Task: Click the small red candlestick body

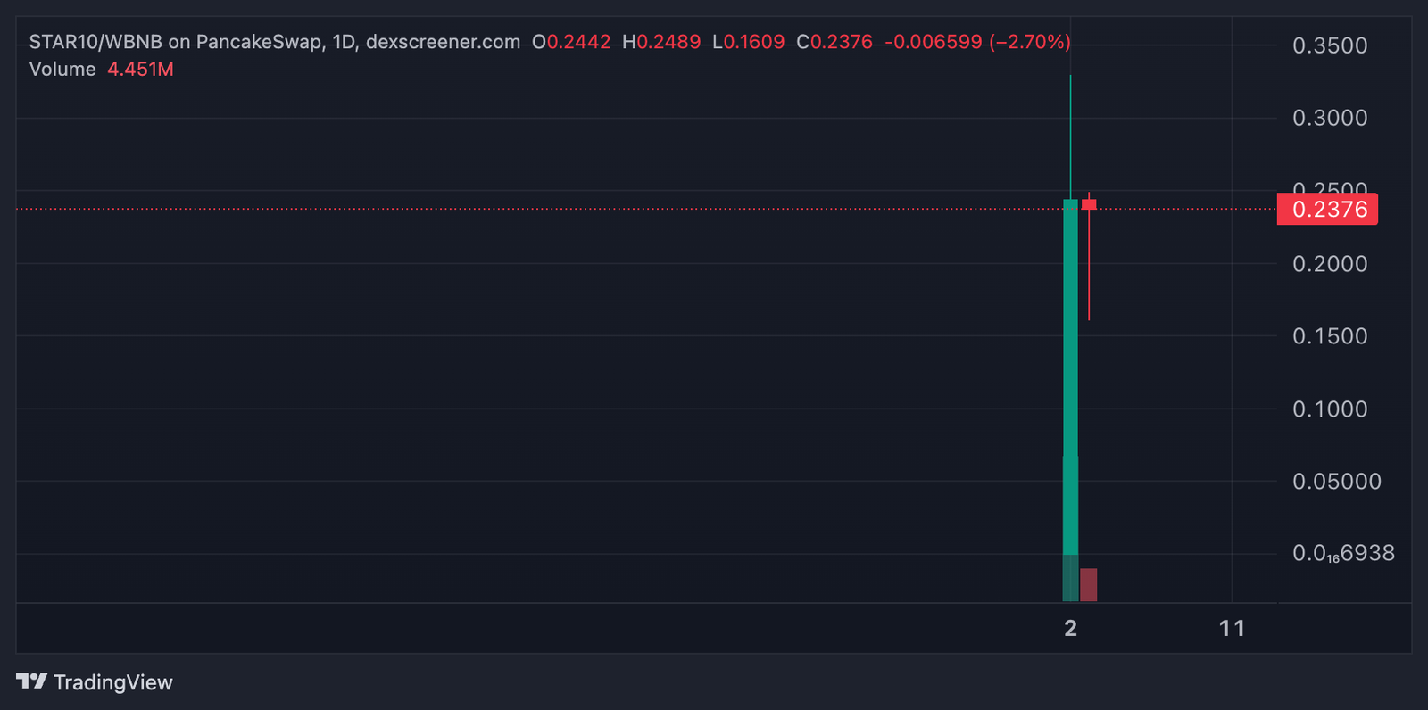Action: pyautogui.click(x=1089, y=205)
